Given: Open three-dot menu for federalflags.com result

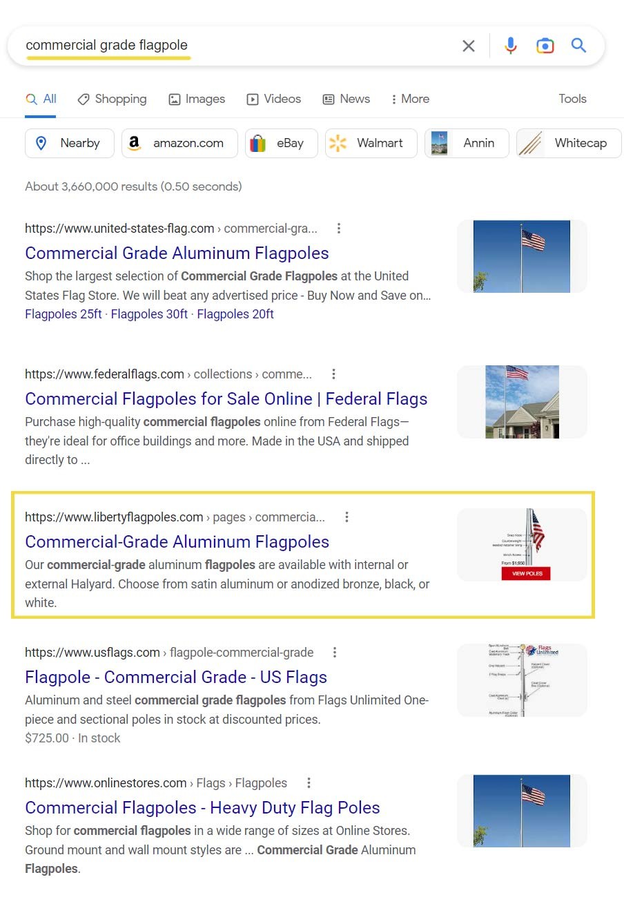Looking at the screenshot, I should tap(333, 374).
